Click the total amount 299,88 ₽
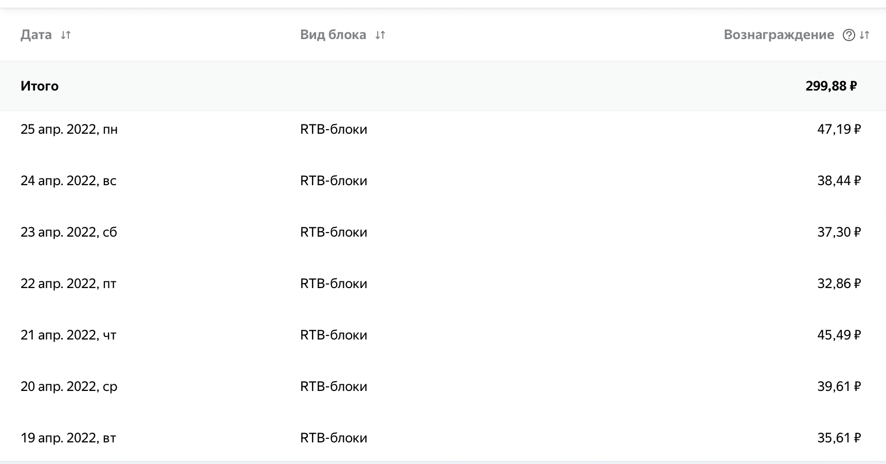This screenshot has height=464, width=886. pyautogui.click(x=831, y=86)
